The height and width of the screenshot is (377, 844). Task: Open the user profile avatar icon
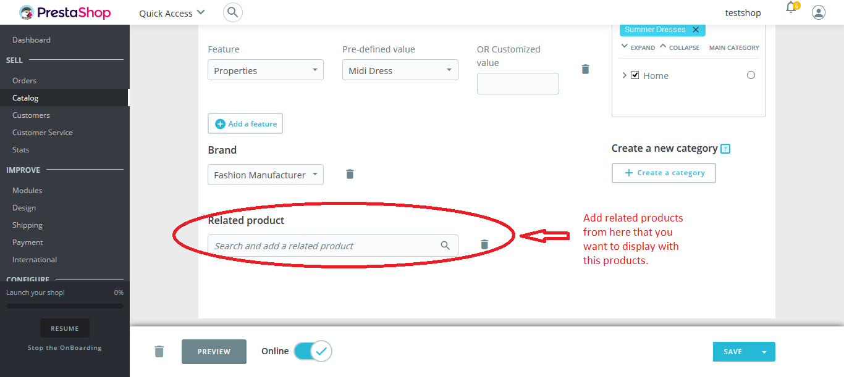819,12
